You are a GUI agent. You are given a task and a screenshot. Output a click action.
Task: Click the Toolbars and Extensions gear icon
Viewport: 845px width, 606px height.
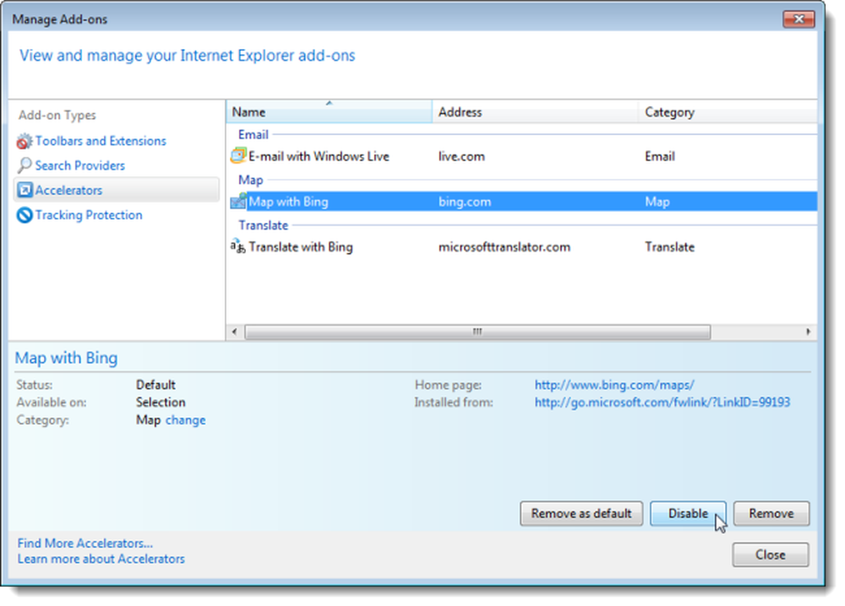tap(25, 142)
